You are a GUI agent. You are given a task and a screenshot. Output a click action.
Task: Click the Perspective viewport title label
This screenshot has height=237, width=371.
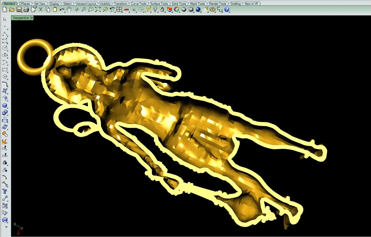[21, 18]
